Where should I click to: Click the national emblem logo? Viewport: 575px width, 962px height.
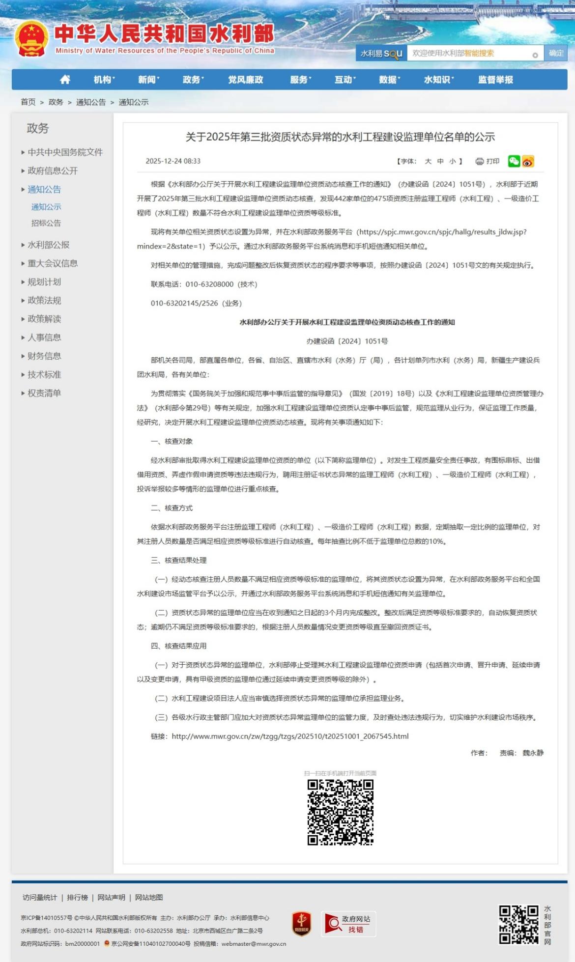pyautogui.click(x=31, y=39)
